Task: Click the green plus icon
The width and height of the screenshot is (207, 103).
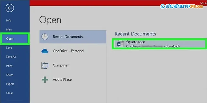Action: pyautogui.click(x=45, y=80)
